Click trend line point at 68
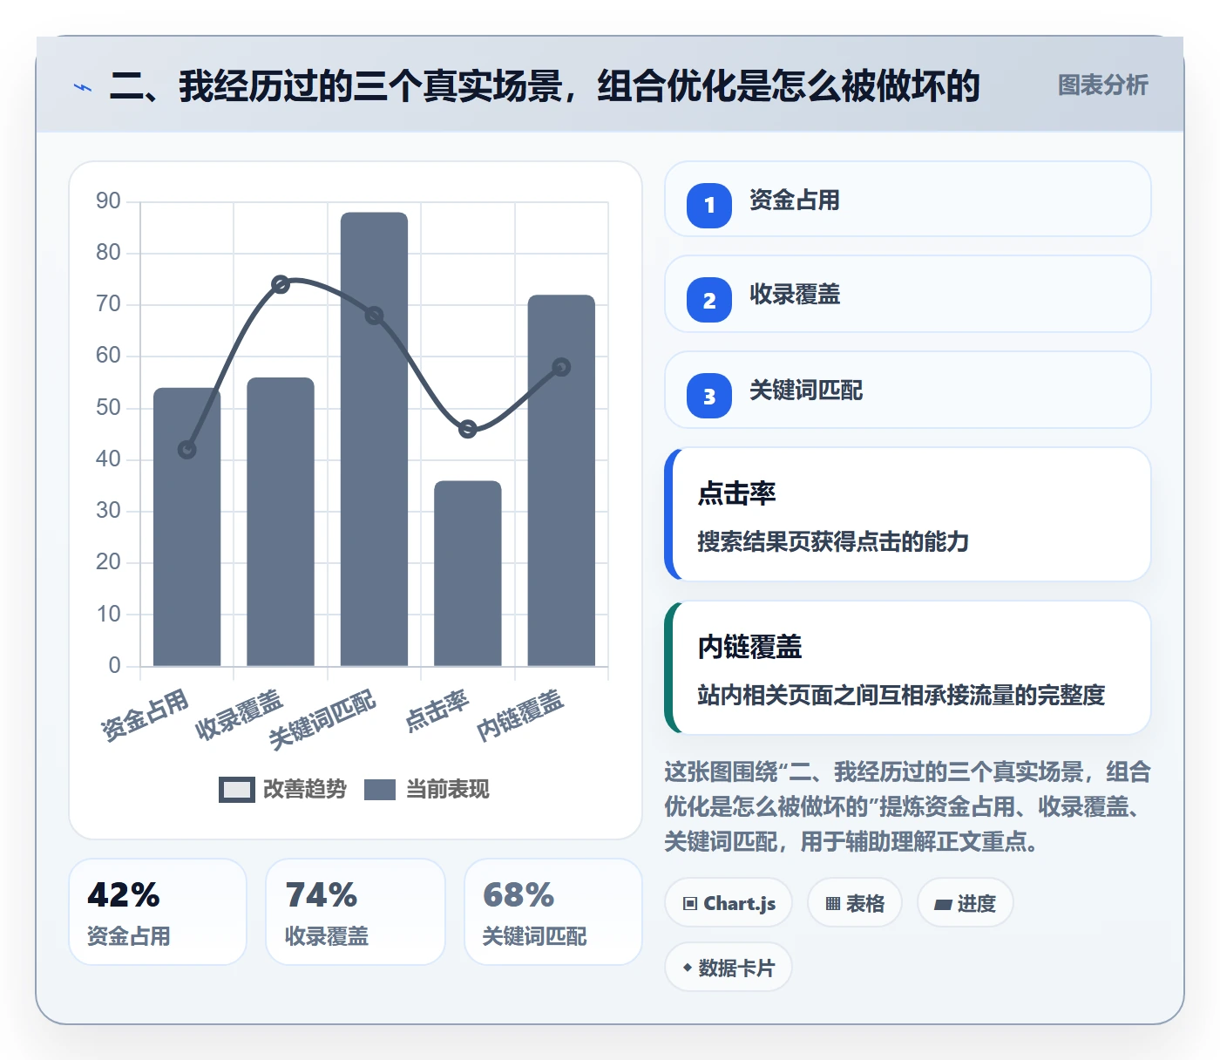This screenshot has width=1220, height=1060. (374, 316)
